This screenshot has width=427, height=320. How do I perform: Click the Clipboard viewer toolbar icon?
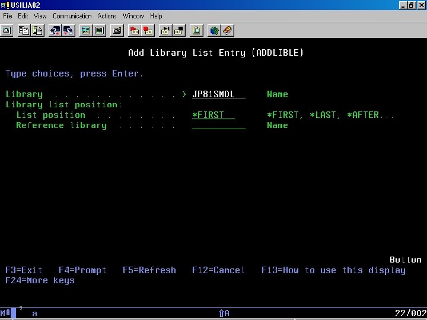coord(197,30)
